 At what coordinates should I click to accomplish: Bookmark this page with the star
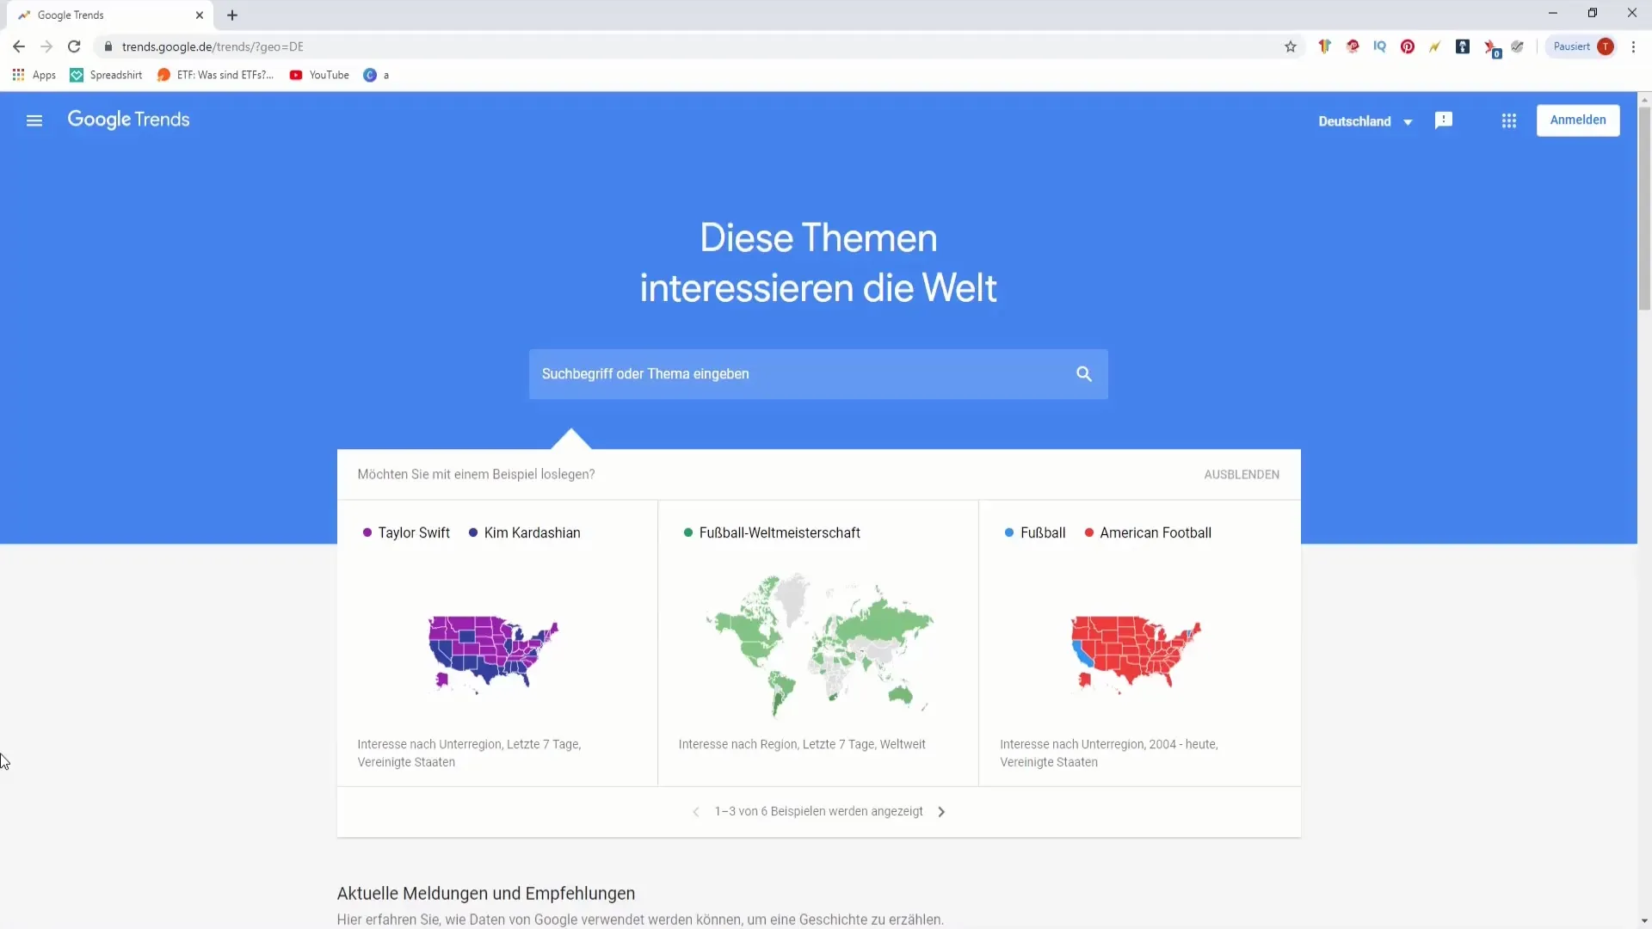point(1291,46)
